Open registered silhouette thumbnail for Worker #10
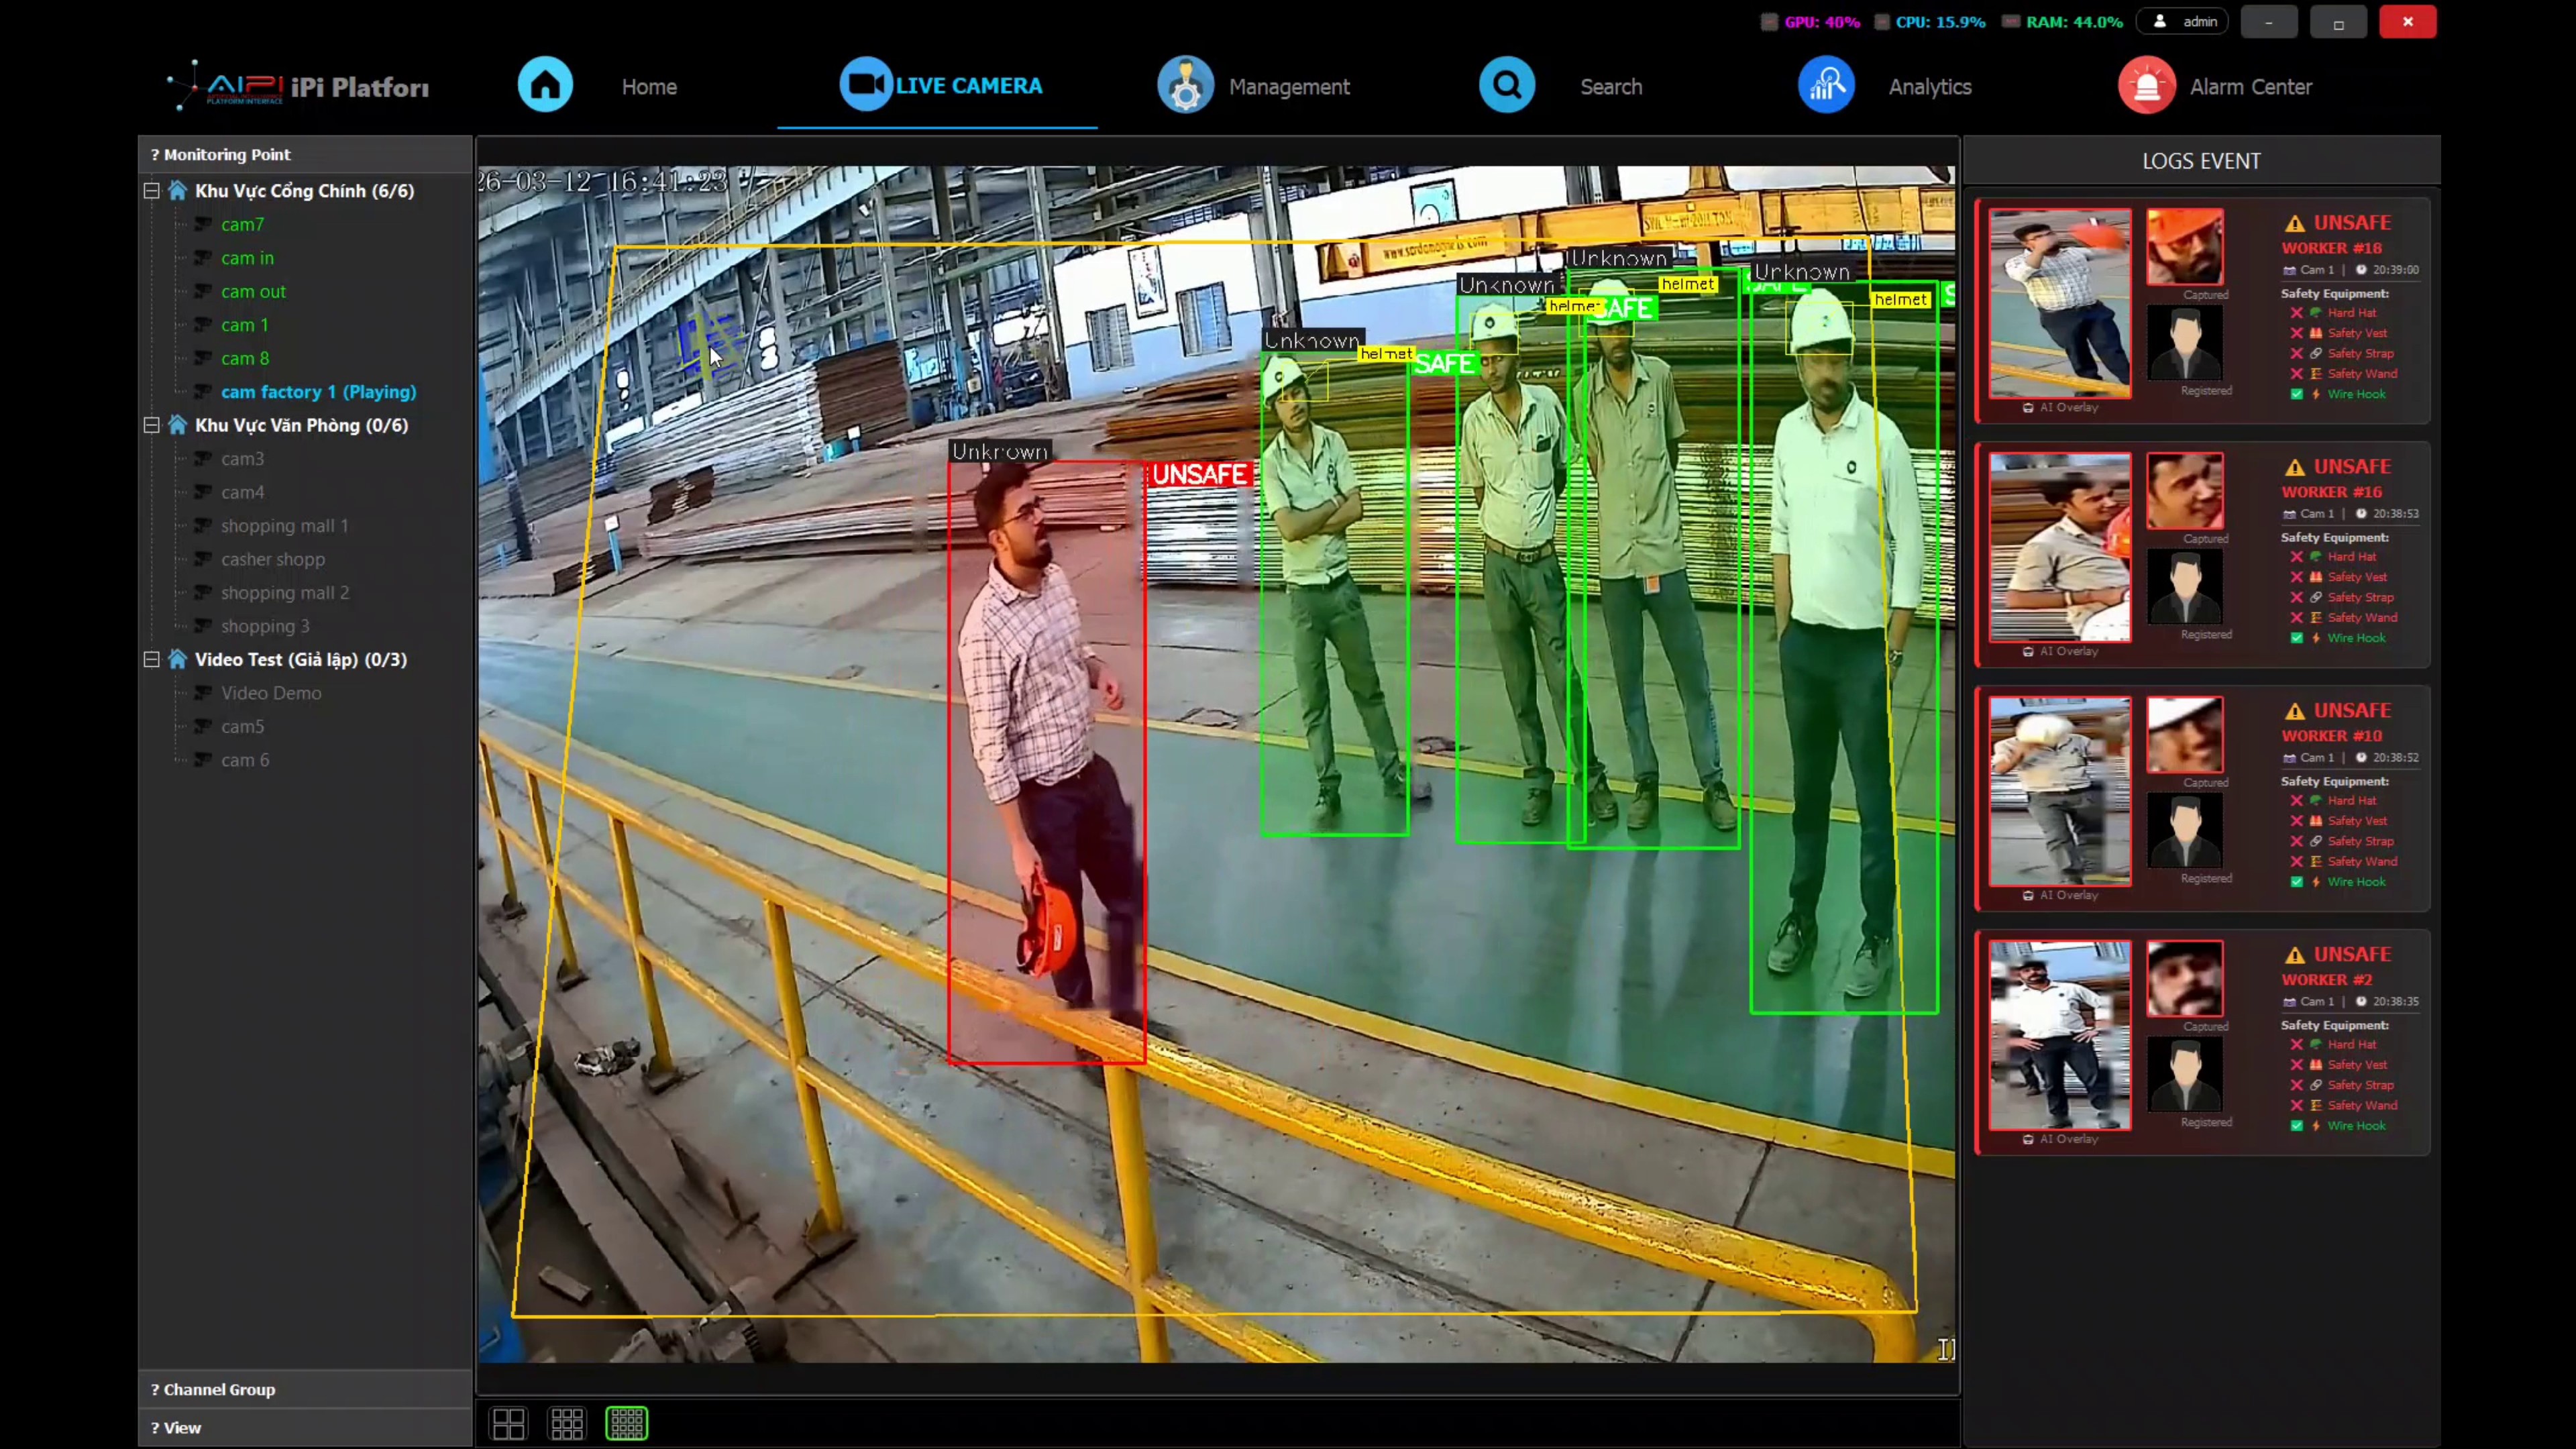 (2185, 832)
